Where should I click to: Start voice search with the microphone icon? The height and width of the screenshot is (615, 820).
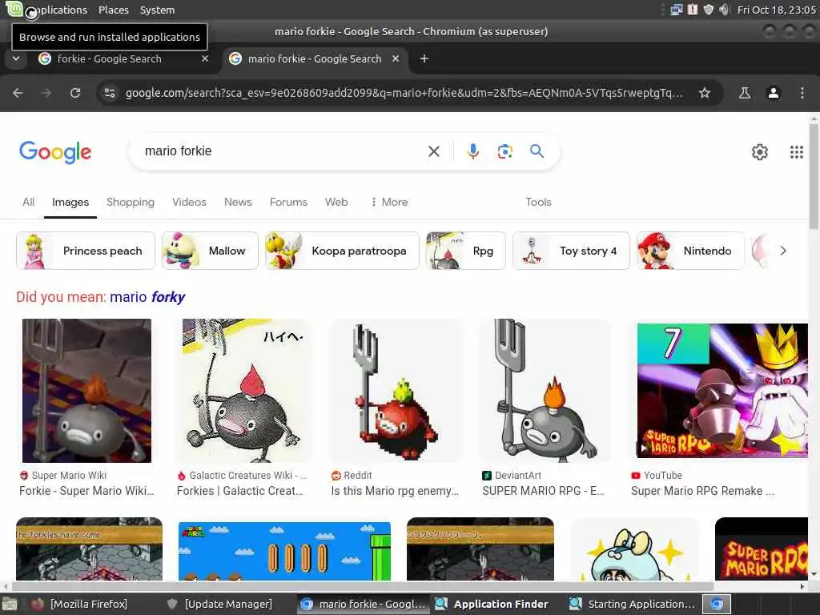click(x=472, y=151)
